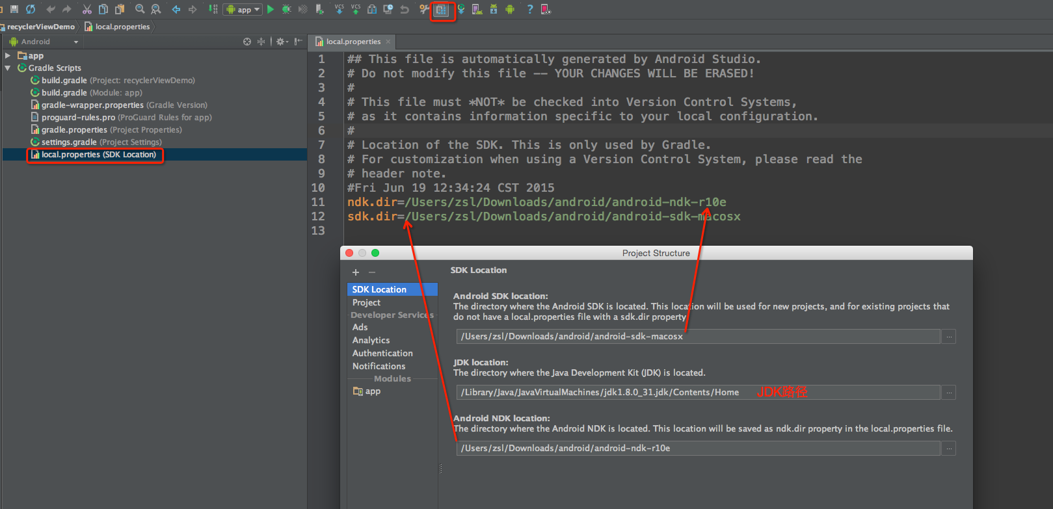Image resolution: width=1053 pixels, height=509 pixels.
Task: Open the Android Device Monitor icon
Action: 510,9
